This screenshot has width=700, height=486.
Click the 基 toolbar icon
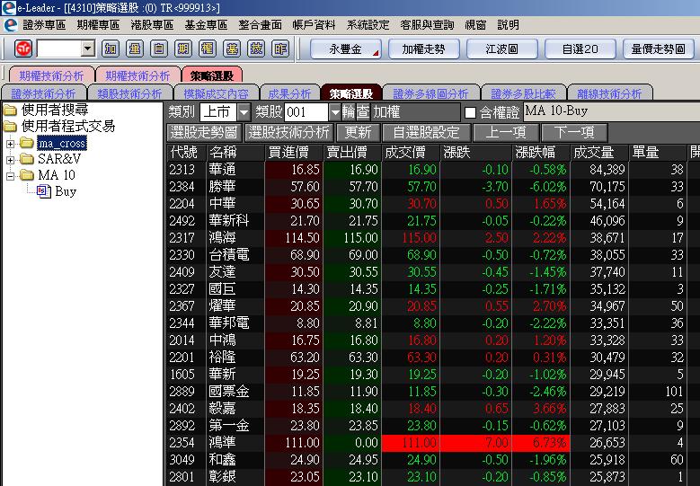tap(231, 49)
